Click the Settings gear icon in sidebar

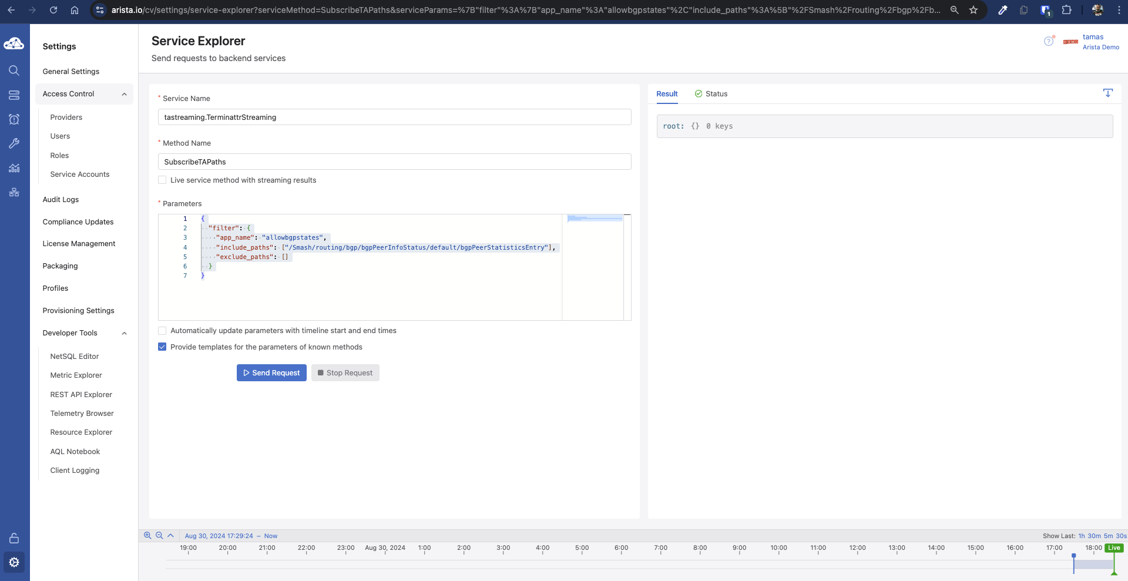14,562
